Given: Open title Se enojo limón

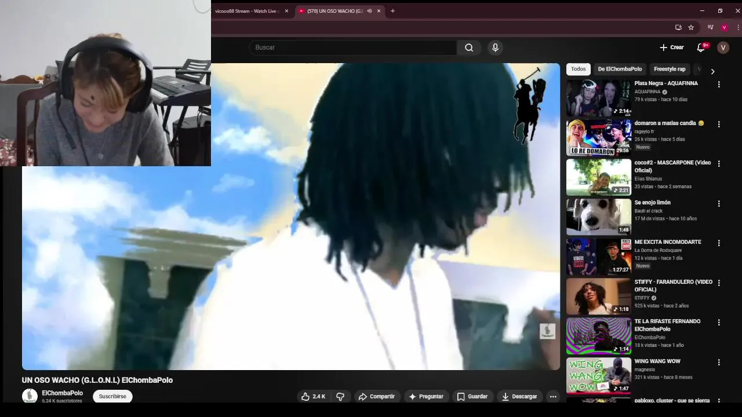Looking at the screenshot, I should coord(652,203).
